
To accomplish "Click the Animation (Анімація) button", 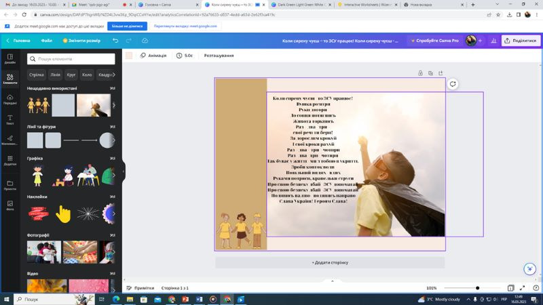I will click(x=153, y=56).
